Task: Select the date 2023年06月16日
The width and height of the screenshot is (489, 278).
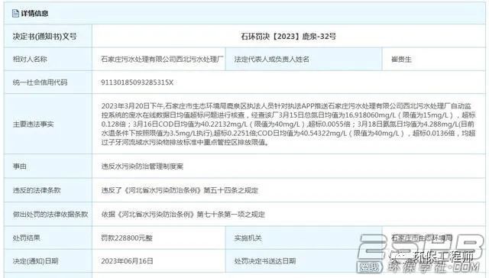Action: [127, 261]
